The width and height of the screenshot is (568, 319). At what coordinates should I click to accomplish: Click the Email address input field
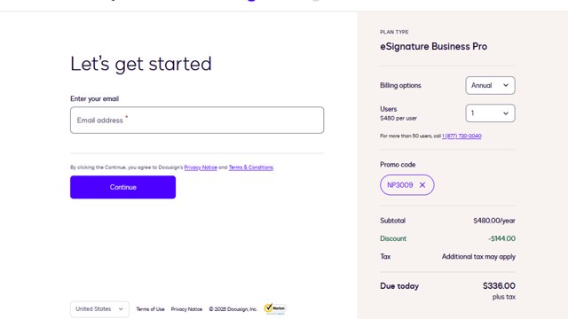[x=197, y=121]
